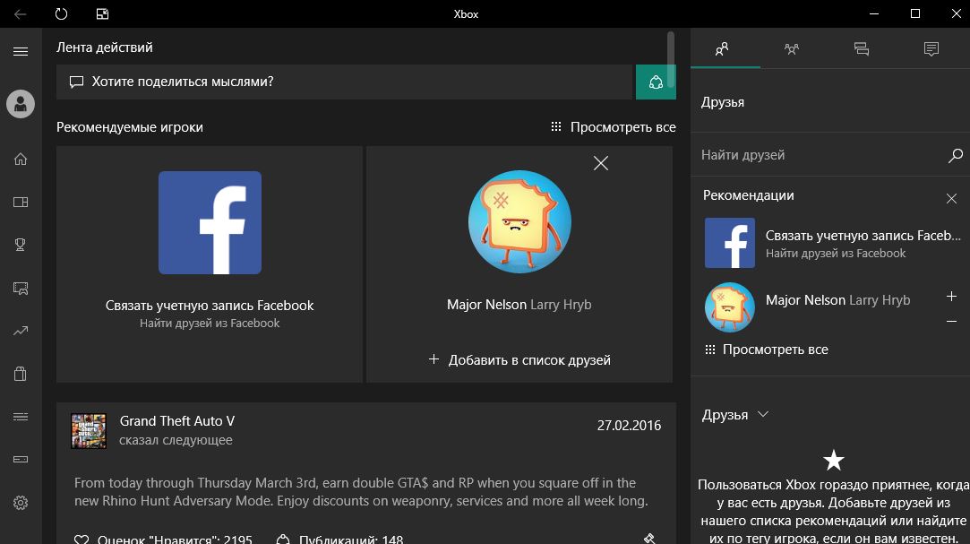Open Settings gear in the sidebar

point(21,503)
